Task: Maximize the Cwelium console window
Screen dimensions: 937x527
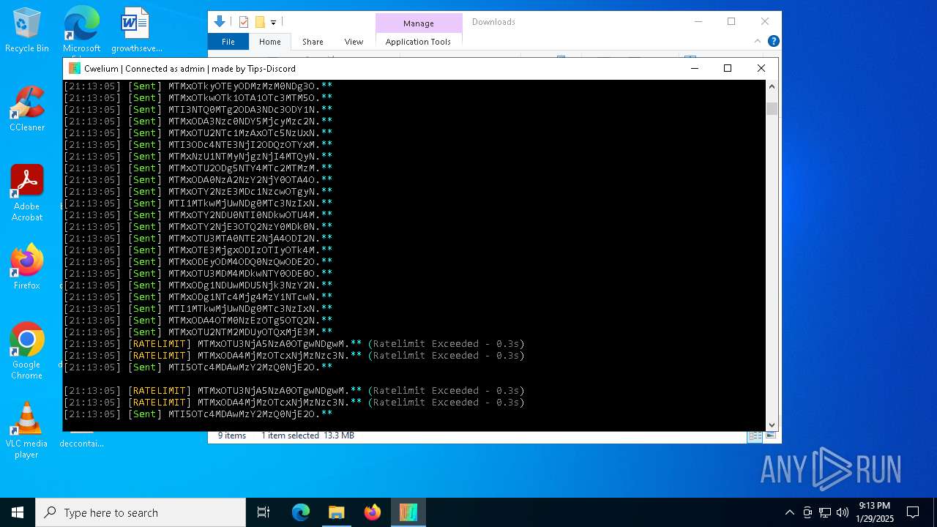Action: 728,68
